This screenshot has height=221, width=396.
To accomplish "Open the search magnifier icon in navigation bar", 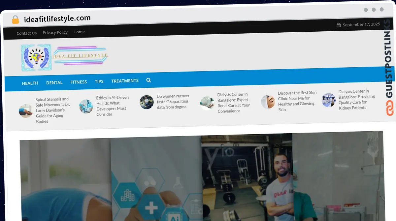I will [148, 80].
